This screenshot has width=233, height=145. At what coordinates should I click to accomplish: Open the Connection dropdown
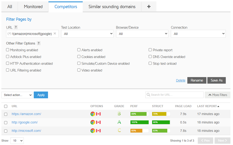pyautogui.click(x=198, y=34)
